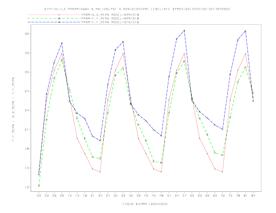
Task: Click x-axis forecast hour label 54
Action: coord(177,196)
